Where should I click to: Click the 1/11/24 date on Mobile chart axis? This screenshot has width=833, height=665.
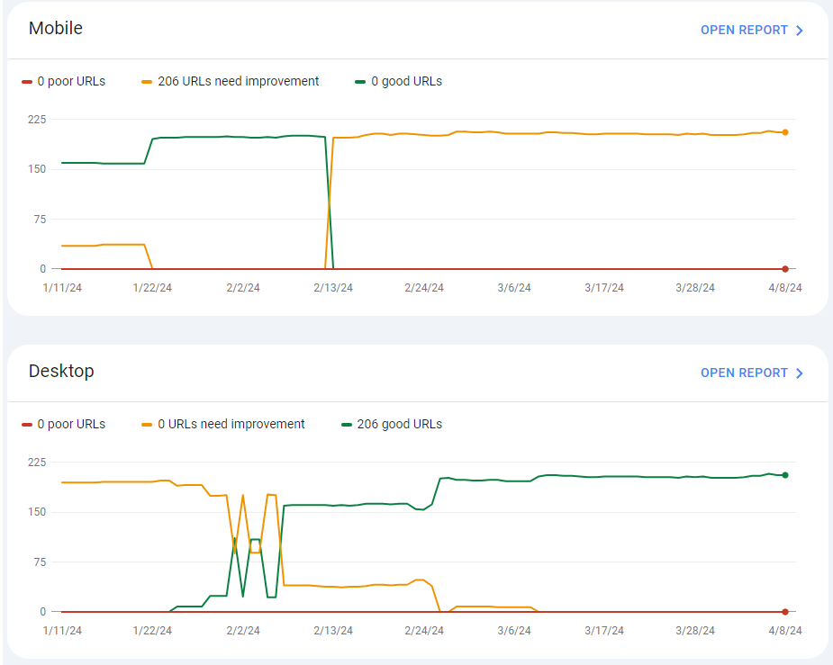[62, 288]
